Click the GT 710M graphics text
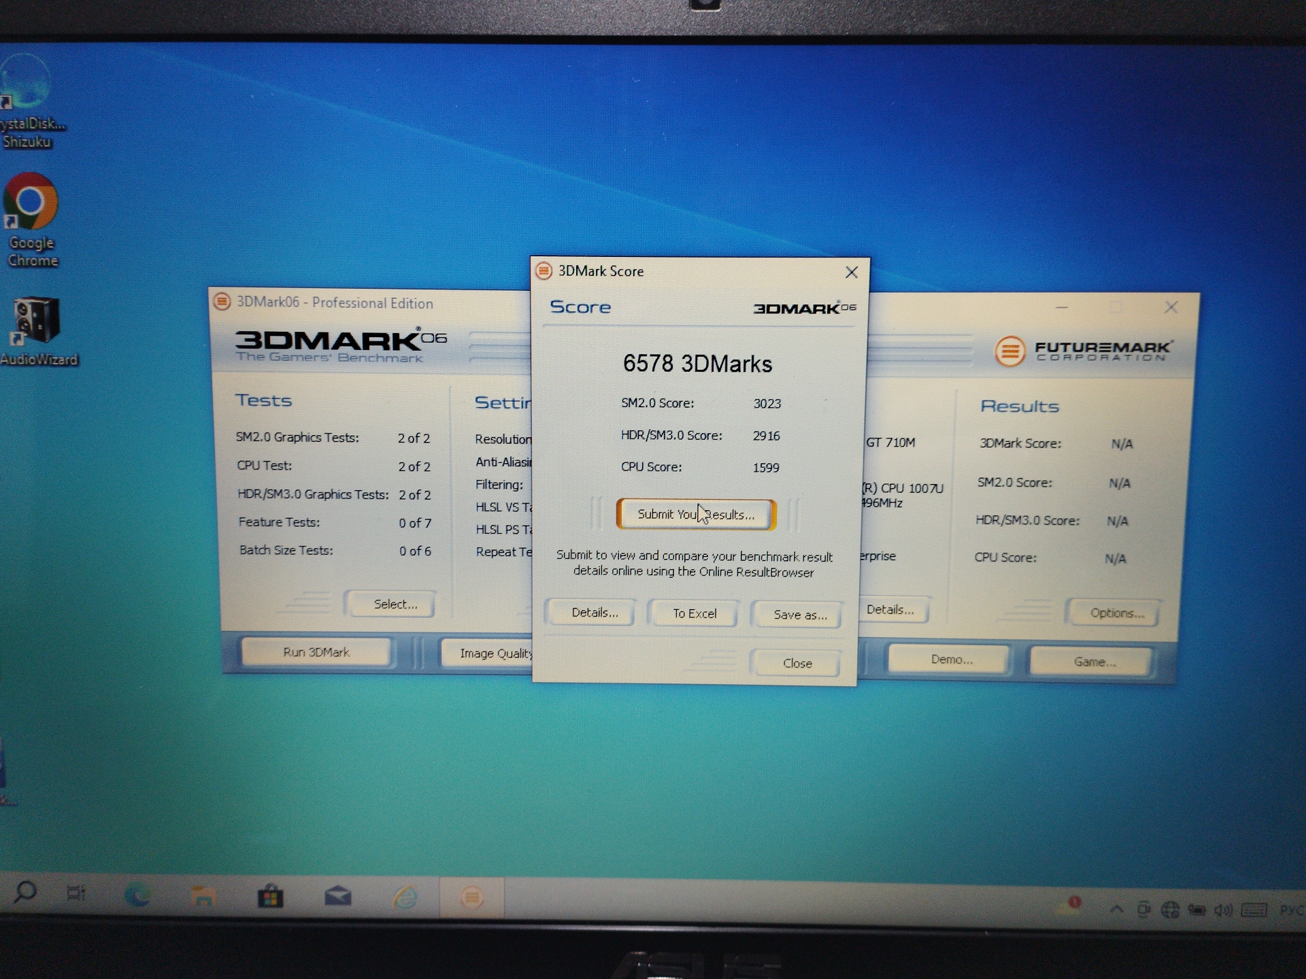This screenshot has height=979, width=1306. pos(890,443)
